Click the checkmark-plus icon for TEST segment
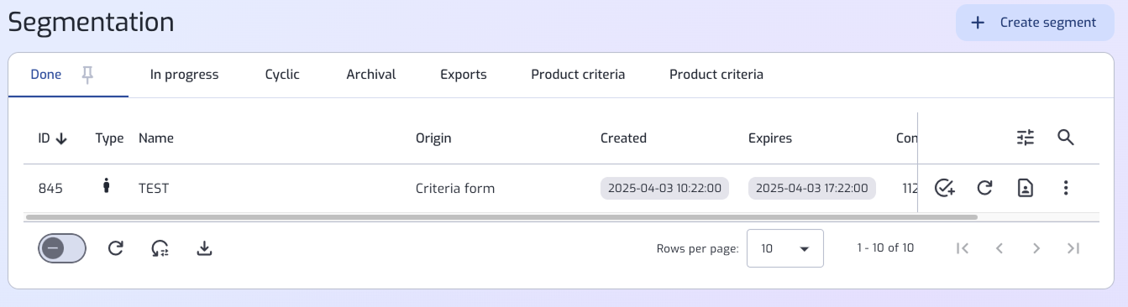This screenshot has height=307, width=1128. [945, 188]
